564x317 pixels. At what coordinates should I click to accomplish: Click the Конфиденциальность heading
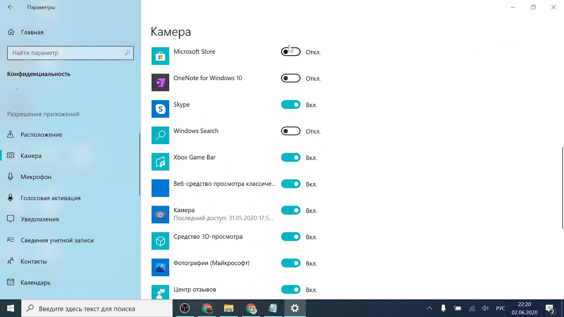pyautogui.click(x=39, y=74)
